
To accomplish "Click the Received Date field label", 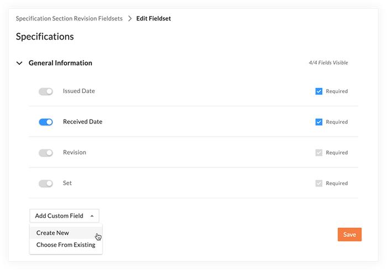I will tap(83, 122).
